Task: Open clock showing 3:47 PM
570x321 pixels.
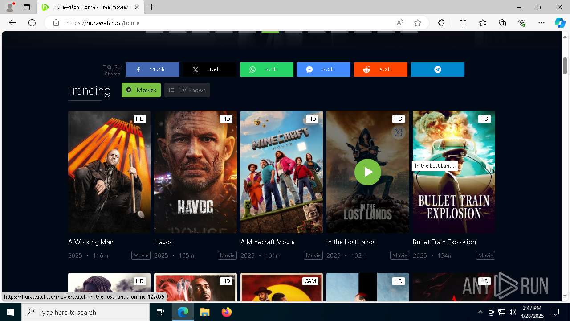Action: tap(532, 312)
